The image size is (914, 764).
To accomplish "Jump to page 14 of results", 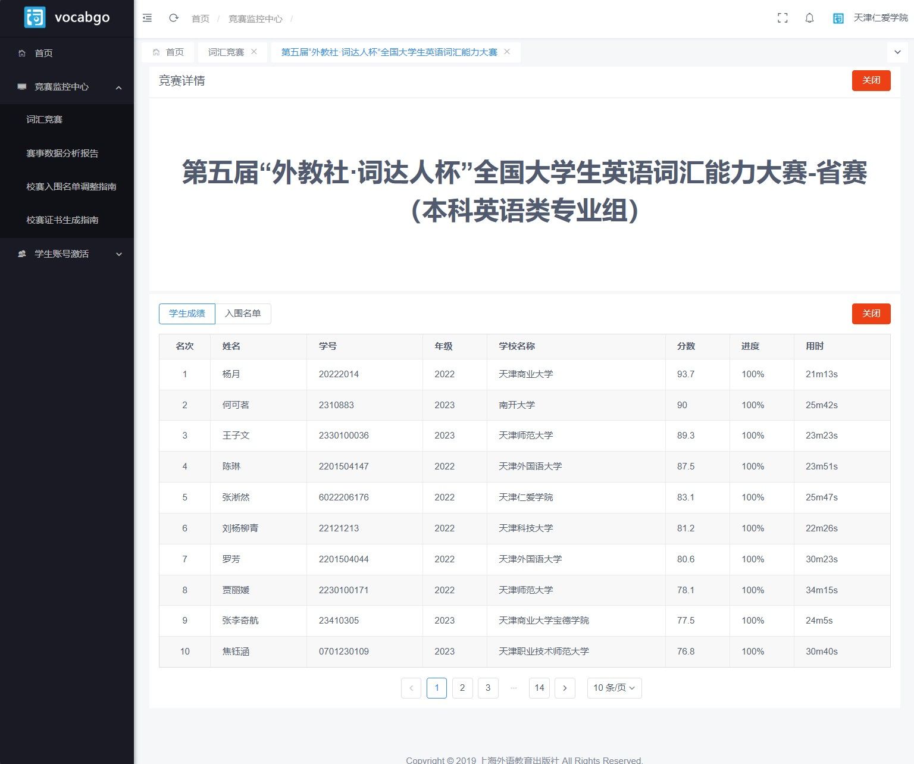I will [539, 688].
